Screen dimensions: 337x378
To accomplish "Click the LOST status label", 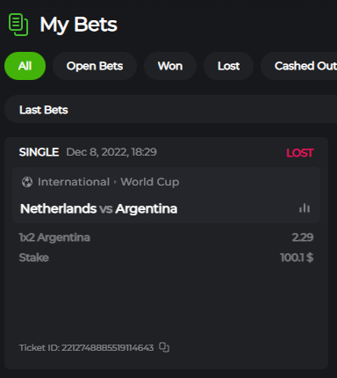I will point(300,153).
